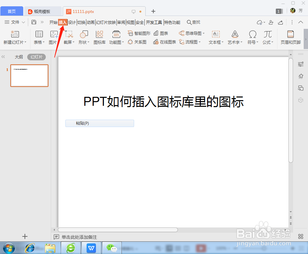Click the 智能图形 (Smart Graphics) icon
Screen dimensions: 308x254
pyautogui.click(x=139, y=33)
